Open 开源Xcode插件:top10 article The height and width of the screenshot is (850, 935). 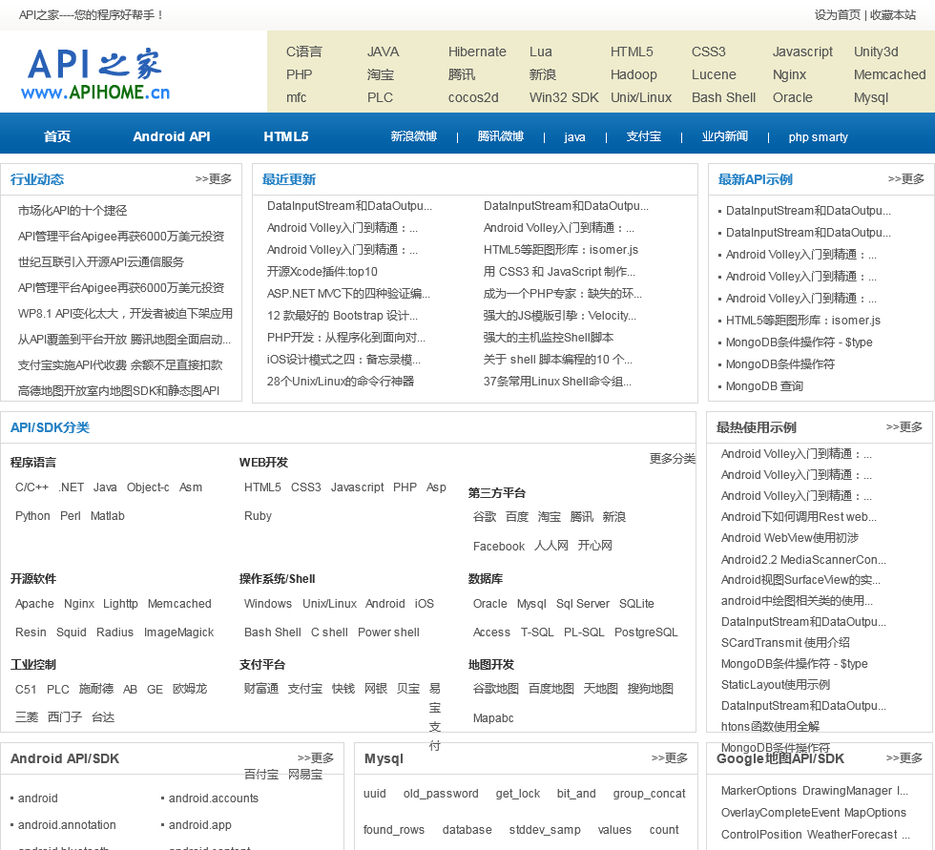tap(322, 272)
